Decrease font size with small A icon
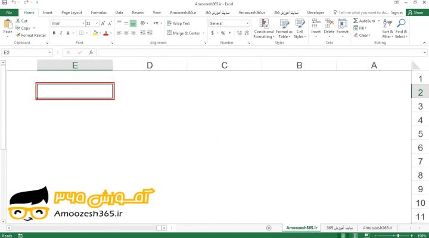This screenshot has width=429, height=238. click(x=110, y=23)
